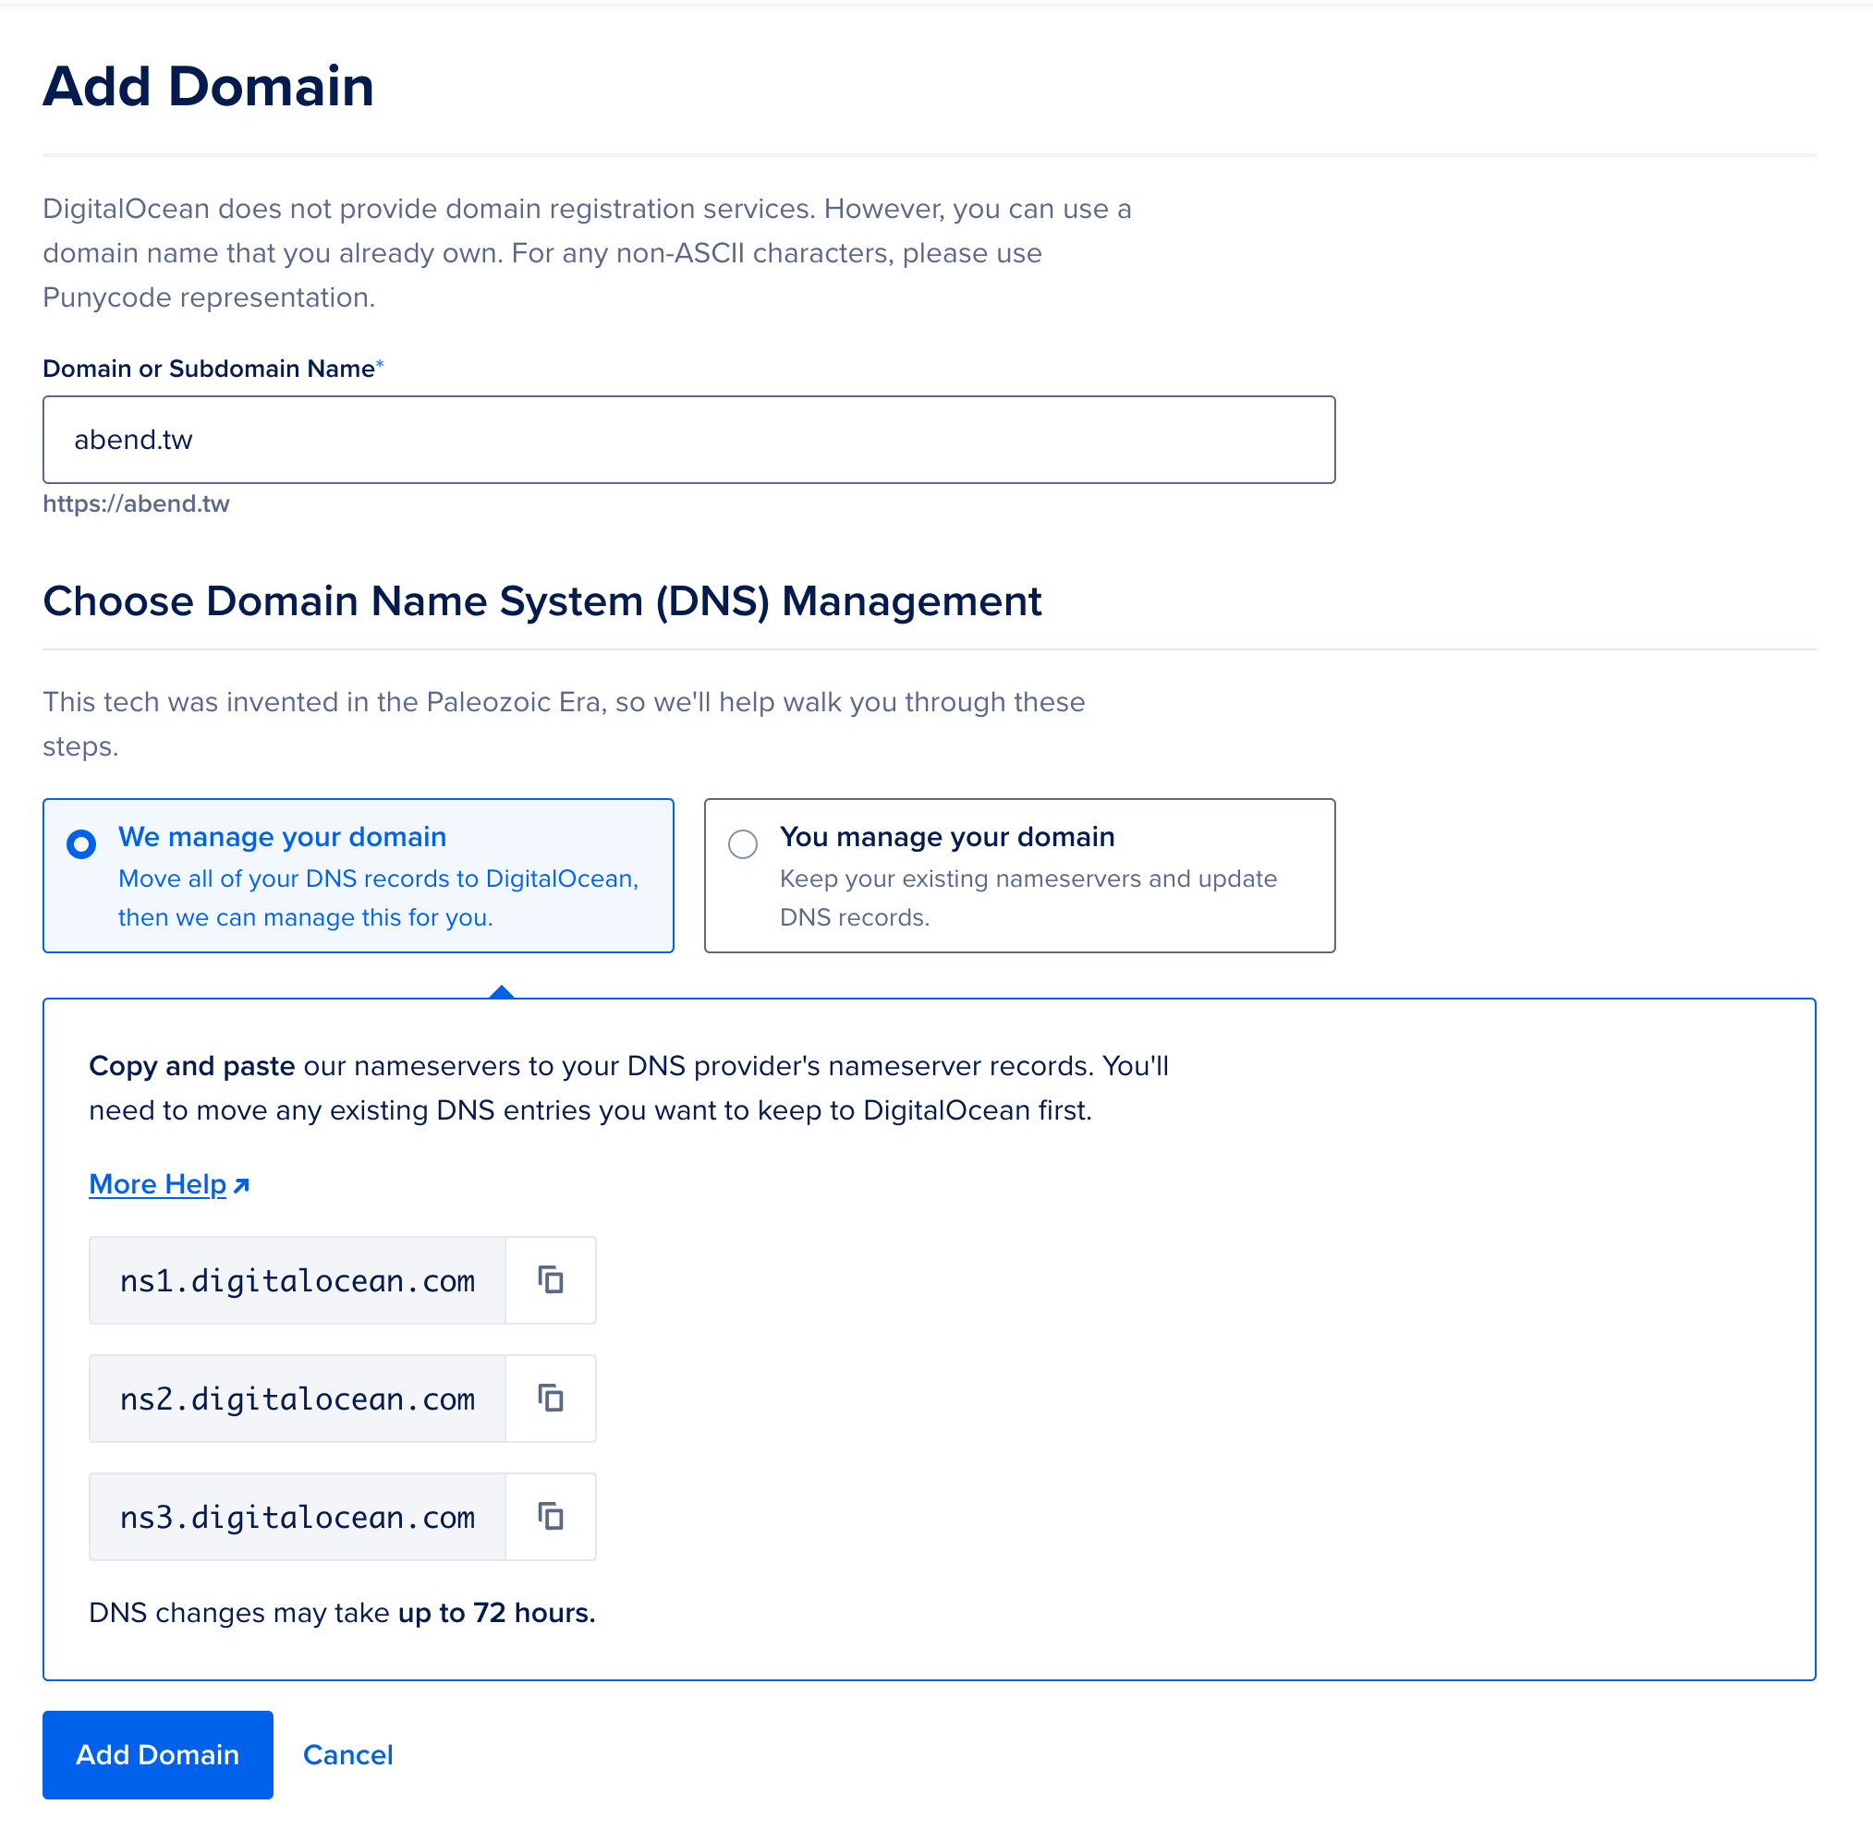Viewport: 1873px width, 1829px height.
Task: Open the More Help link
Action: point(158,1184)
